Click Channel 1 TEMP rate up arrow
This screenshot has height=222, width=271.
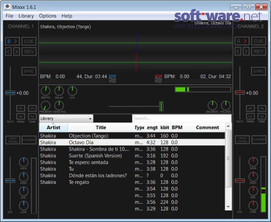32,108
